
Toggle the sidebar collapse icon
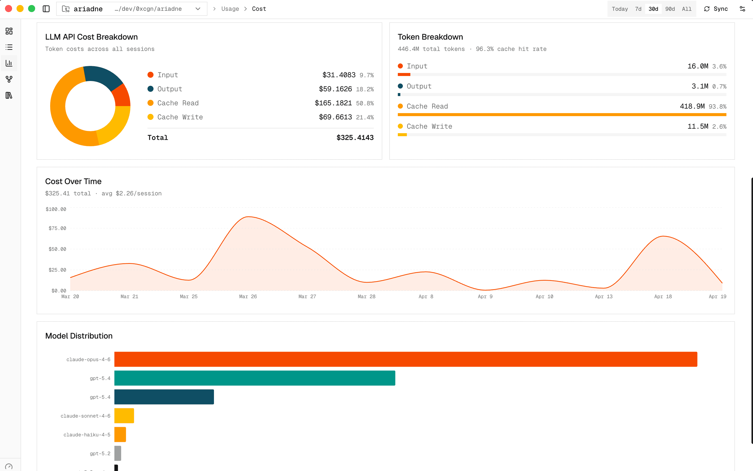[x=46, y=9]
